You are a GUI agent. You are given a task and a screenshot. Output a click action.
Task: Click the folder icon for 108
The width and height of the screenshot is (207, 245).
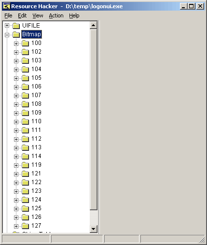tap(25, 104)
